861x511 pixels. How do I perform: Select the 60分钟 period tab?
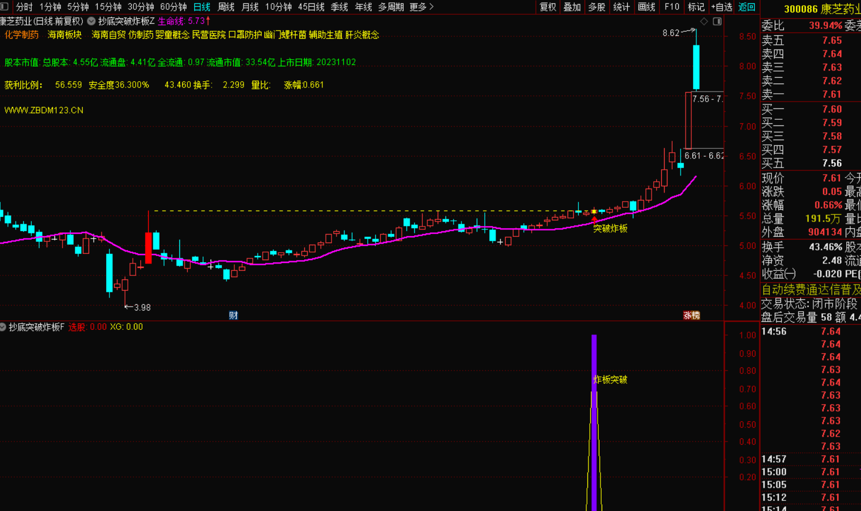tap(173, 7)
